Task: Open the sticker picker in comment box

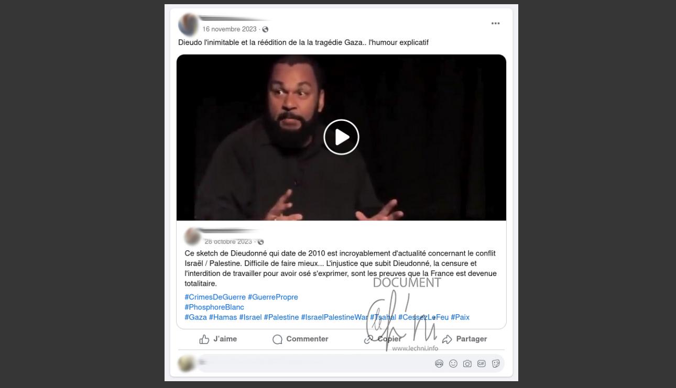Action: coord(496,363)
